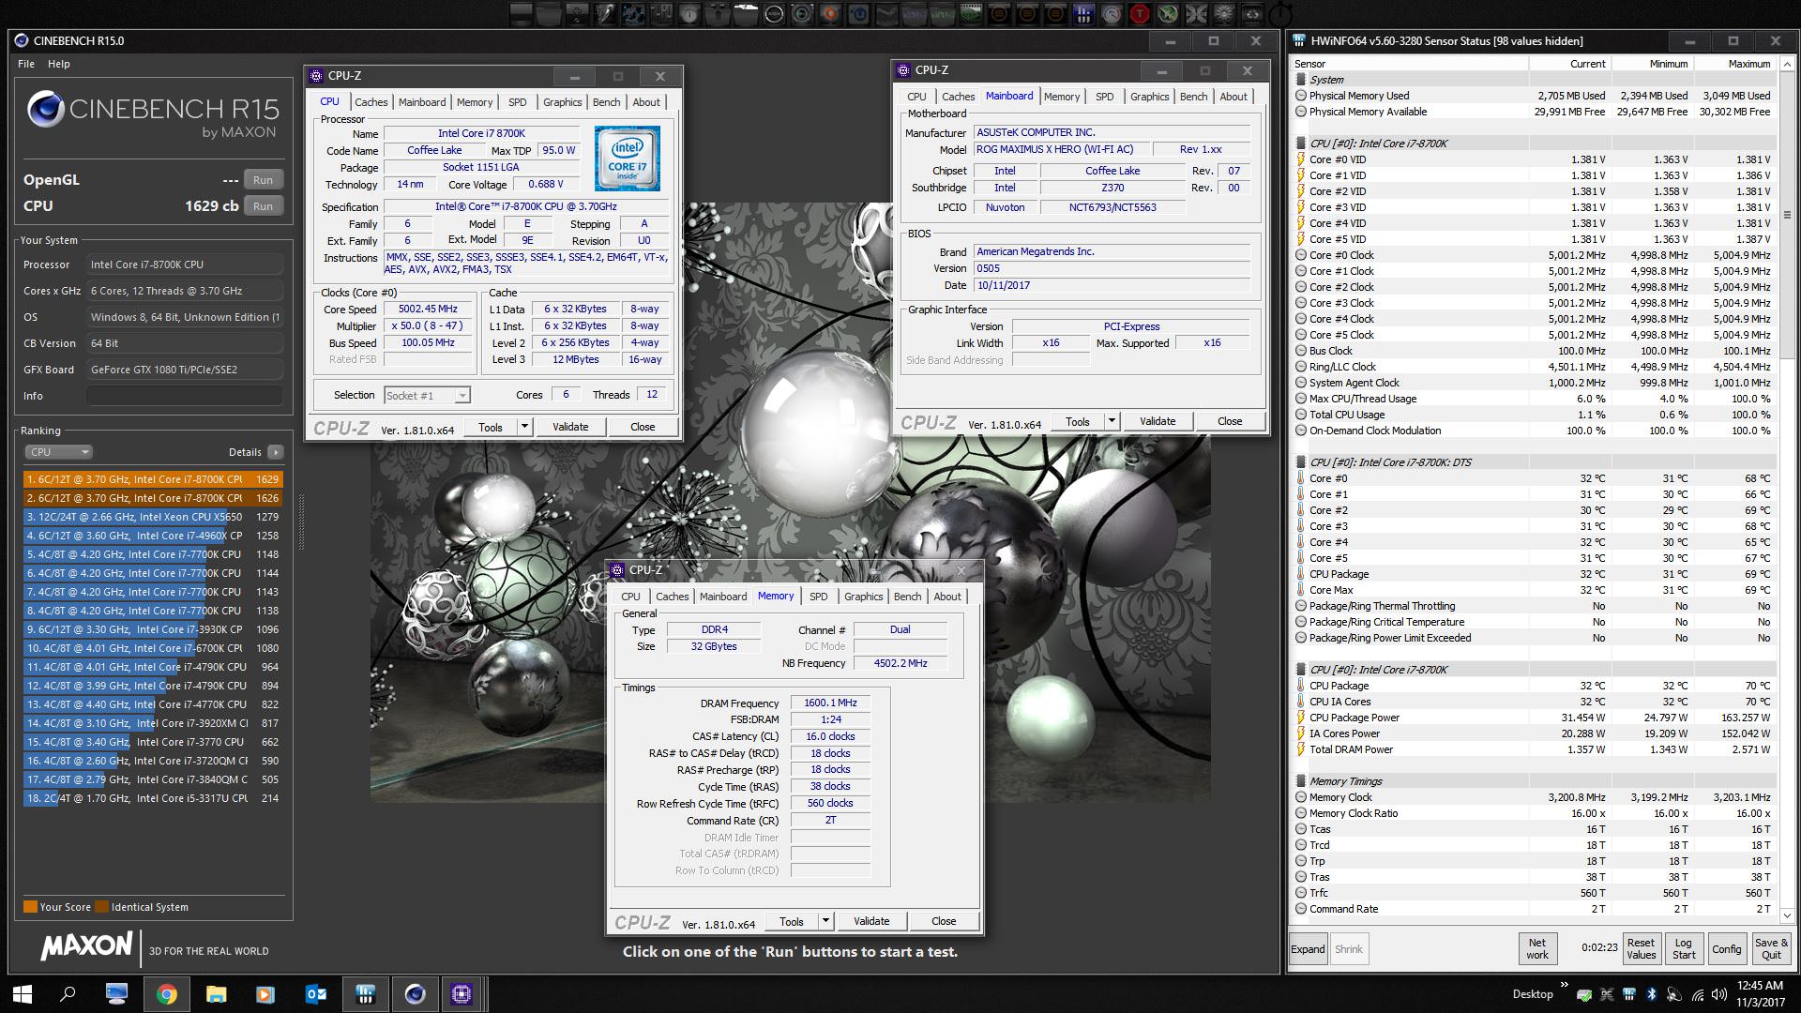Open File Explorer from the taskbar
1801x1013 pixels.
216,994
